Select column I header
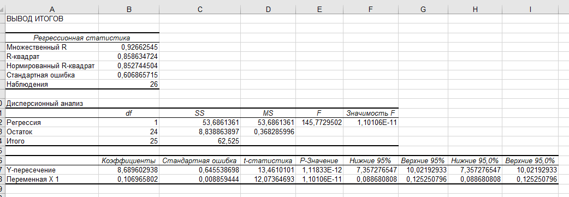This screenshot has height=197, width=569. (530, 10)
